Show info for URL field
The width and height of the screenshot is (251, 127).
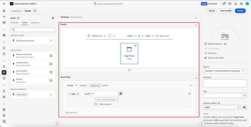point(78,94)
